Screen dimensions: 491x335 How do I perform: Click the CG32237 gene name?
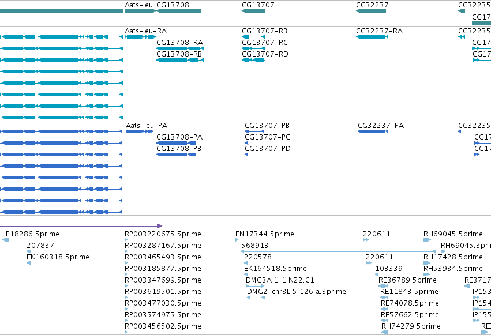[x=372, y=5]
